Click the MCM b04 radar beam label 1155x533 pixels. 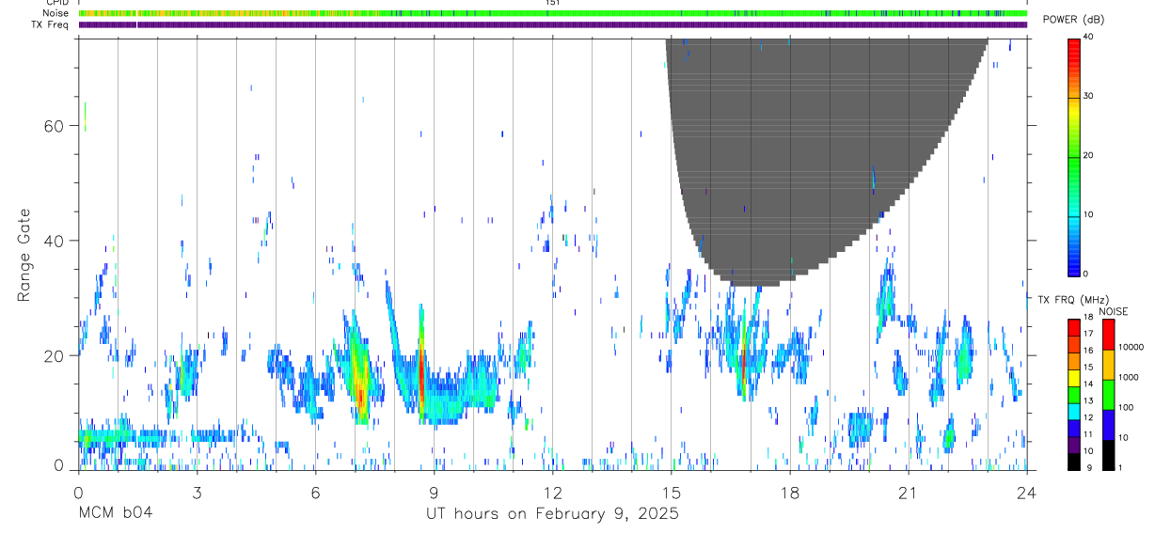point(116,513)
